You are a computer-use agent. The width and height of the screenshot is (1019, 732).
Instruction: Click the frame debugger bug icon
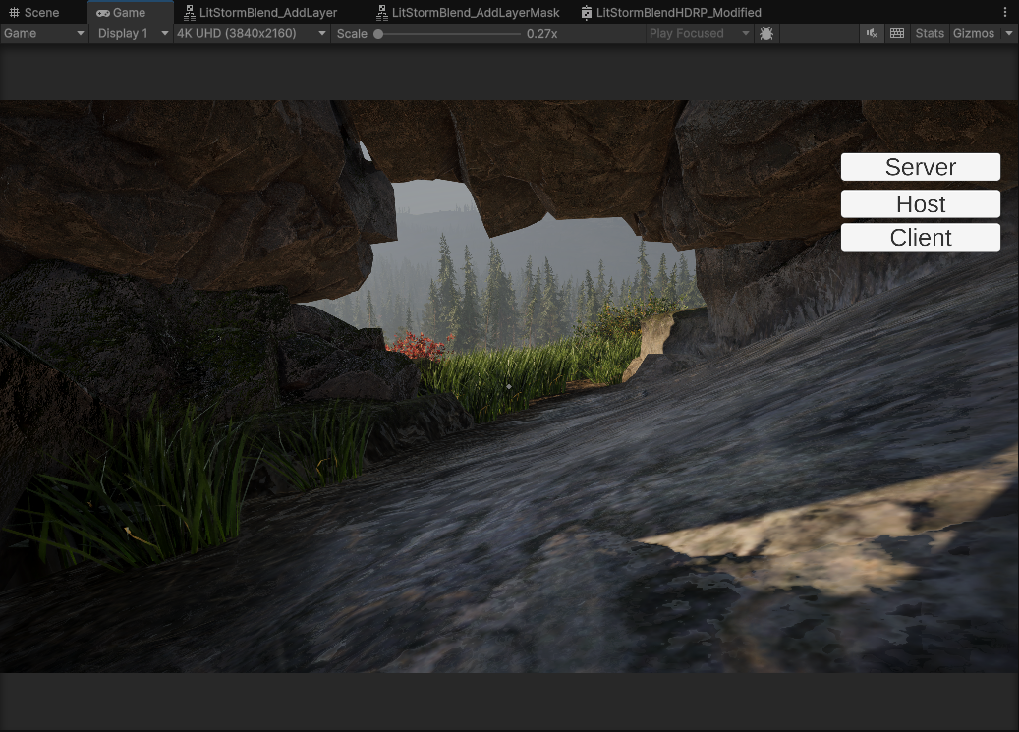pos(766,33)
